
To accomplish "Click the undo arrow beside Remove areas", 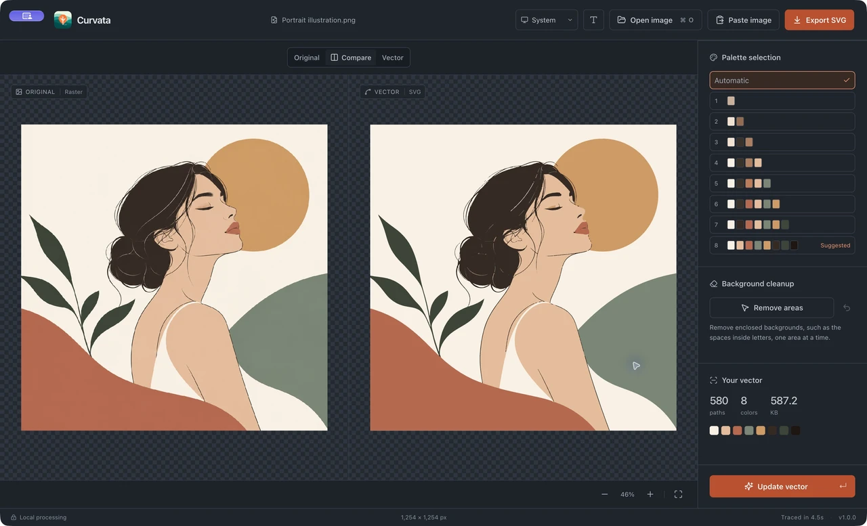I will 847,307.
